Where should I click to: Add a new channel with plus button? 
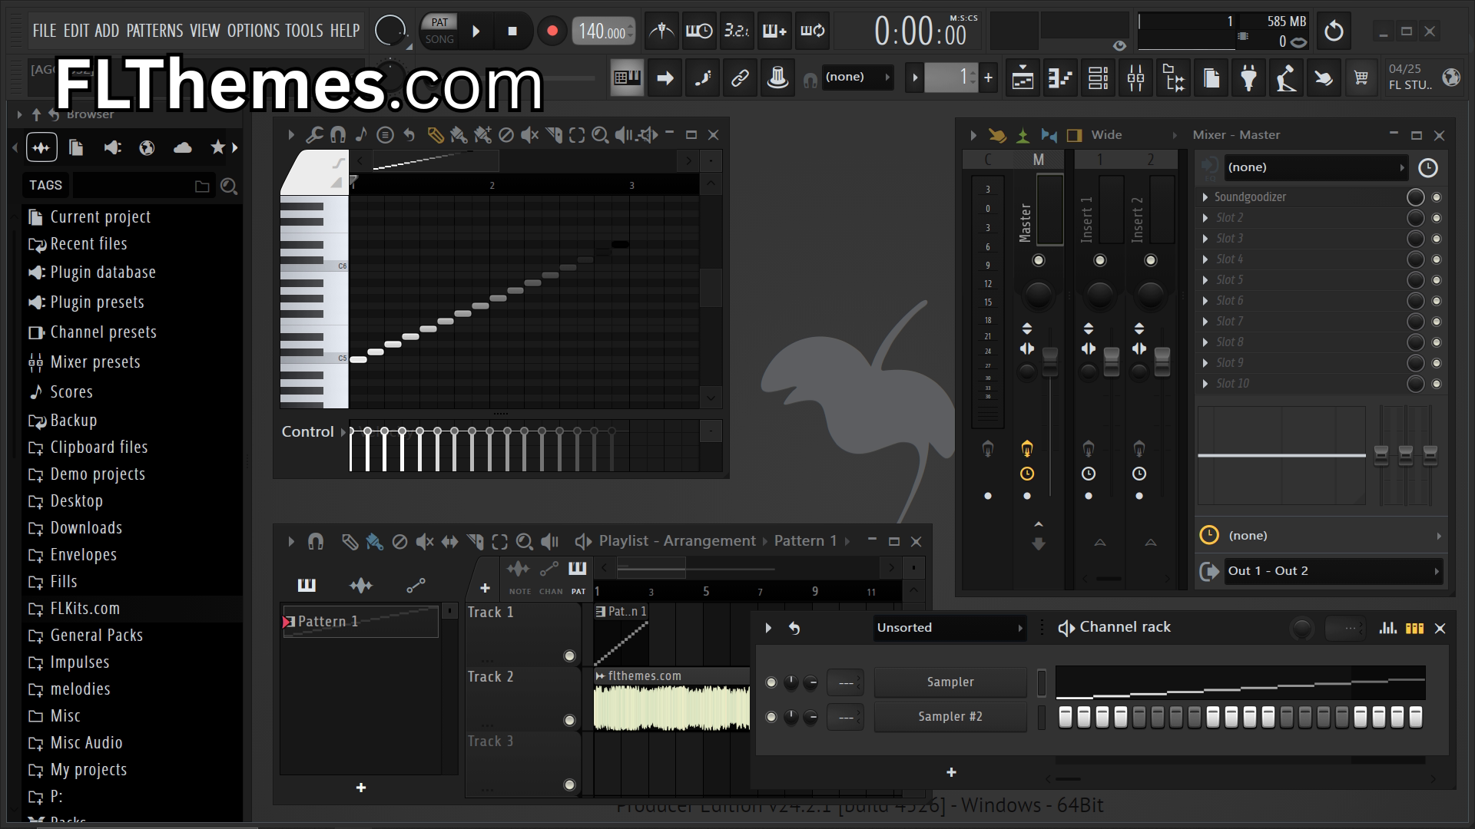[x=951, y=772]
